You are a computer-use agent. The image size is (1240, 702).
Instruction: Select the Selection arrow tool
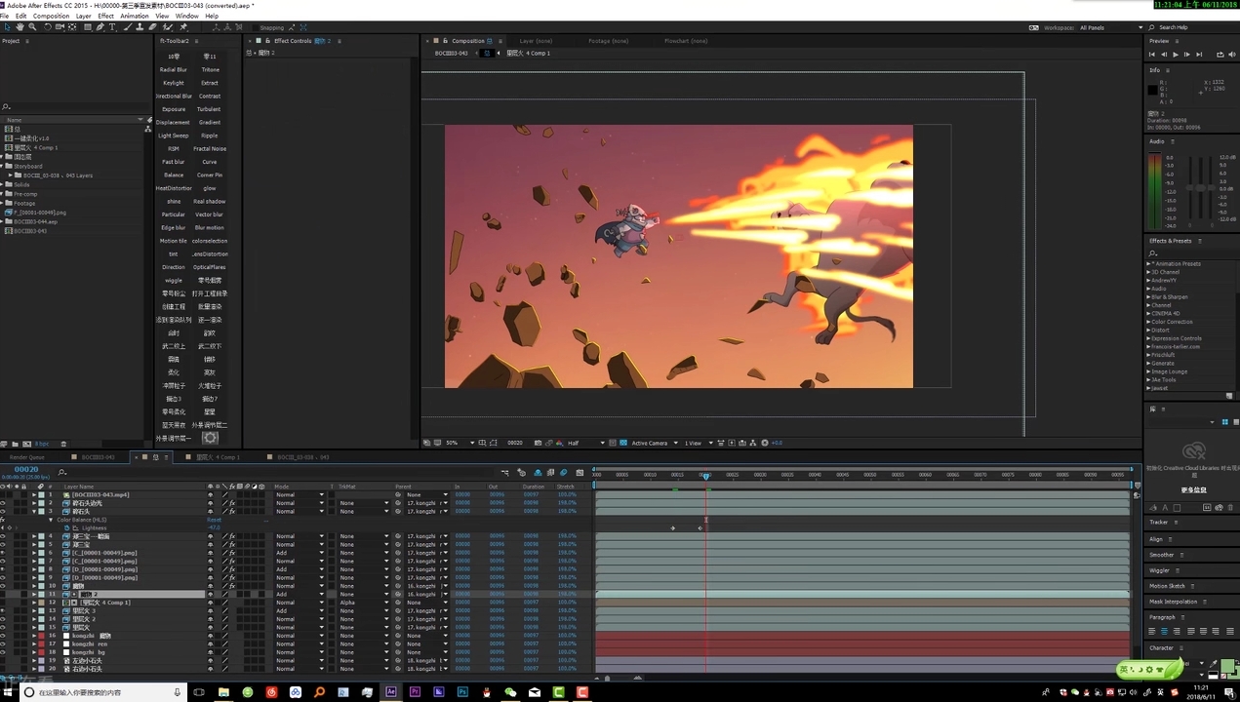(8, 27)
